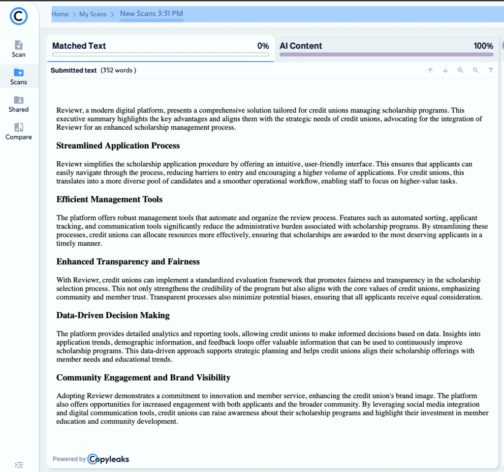Switch to the Matched Text tab
504x472 pixels.
coord(160,48)
